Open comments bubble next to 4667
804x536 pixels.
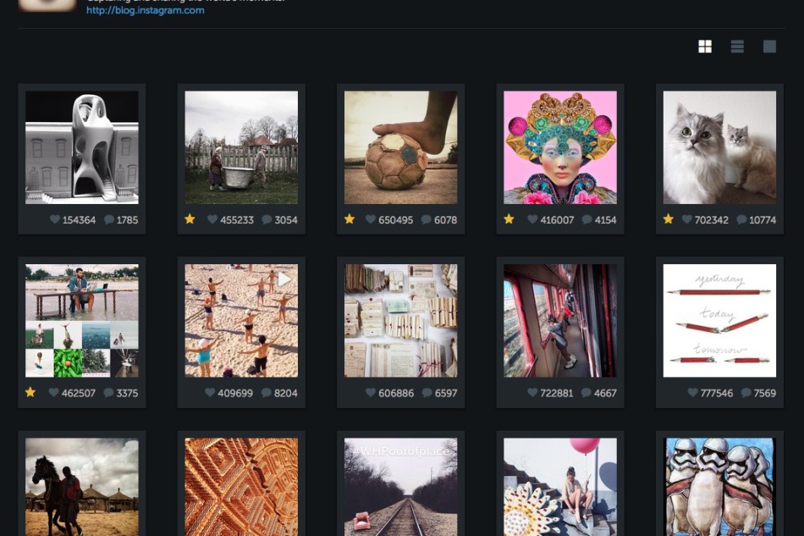(x=586, y=393)
